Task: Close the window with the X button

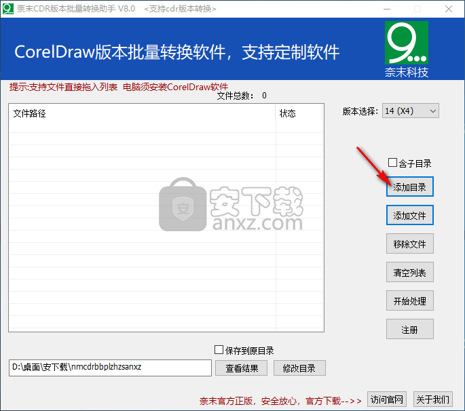Action: tap(449, 9)
